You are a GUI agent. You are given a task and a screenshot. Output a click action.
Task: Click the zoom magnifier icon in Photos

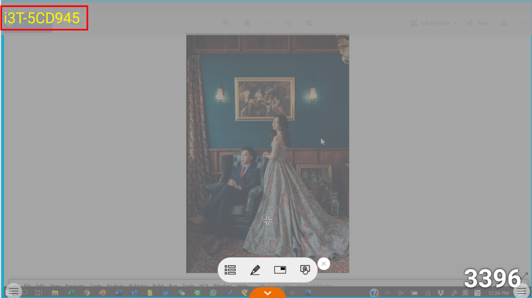click(x=226, y=23)
